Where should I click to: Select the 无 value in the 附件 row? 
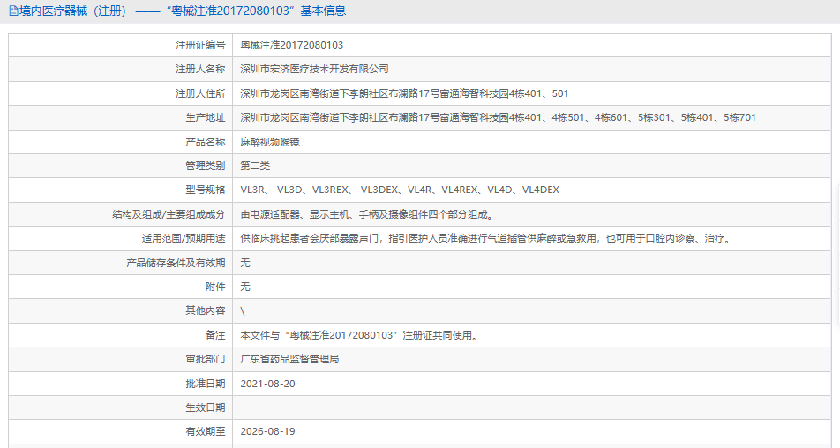point(245,287)
